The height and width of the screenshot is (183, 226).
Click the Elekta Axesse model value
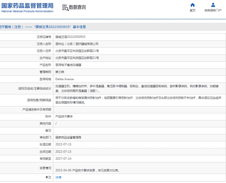[x=64, y=79]
